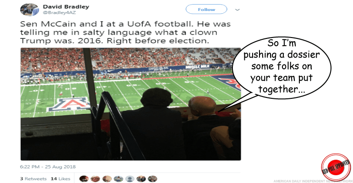Screen dimensions: 353x183
Task: Click the tweet text mentioning Sen McCain
Action: coord(126,32)
